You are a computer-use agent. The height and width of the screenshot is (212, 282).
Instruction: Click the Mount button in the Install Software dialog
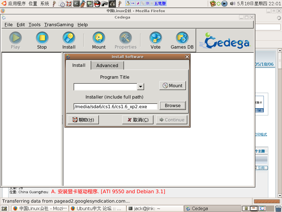[x=173, y=86]
